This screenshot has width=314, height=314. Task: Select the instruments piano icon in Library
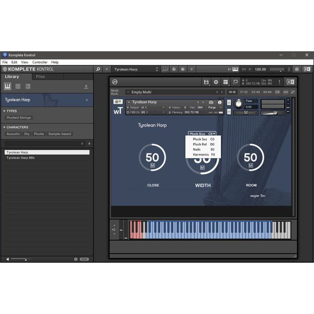(x=8, y=86)
